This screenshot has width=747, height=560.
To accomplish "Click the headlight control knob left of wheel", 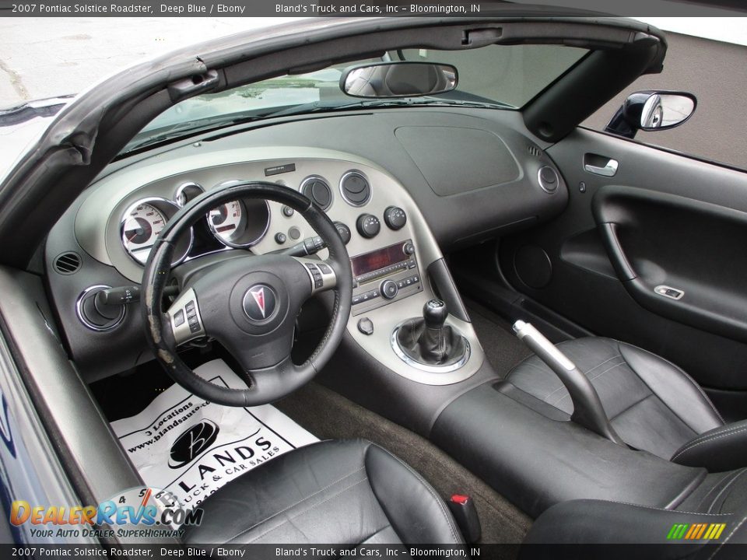I will pyautogui.click(x=100, y=307).
